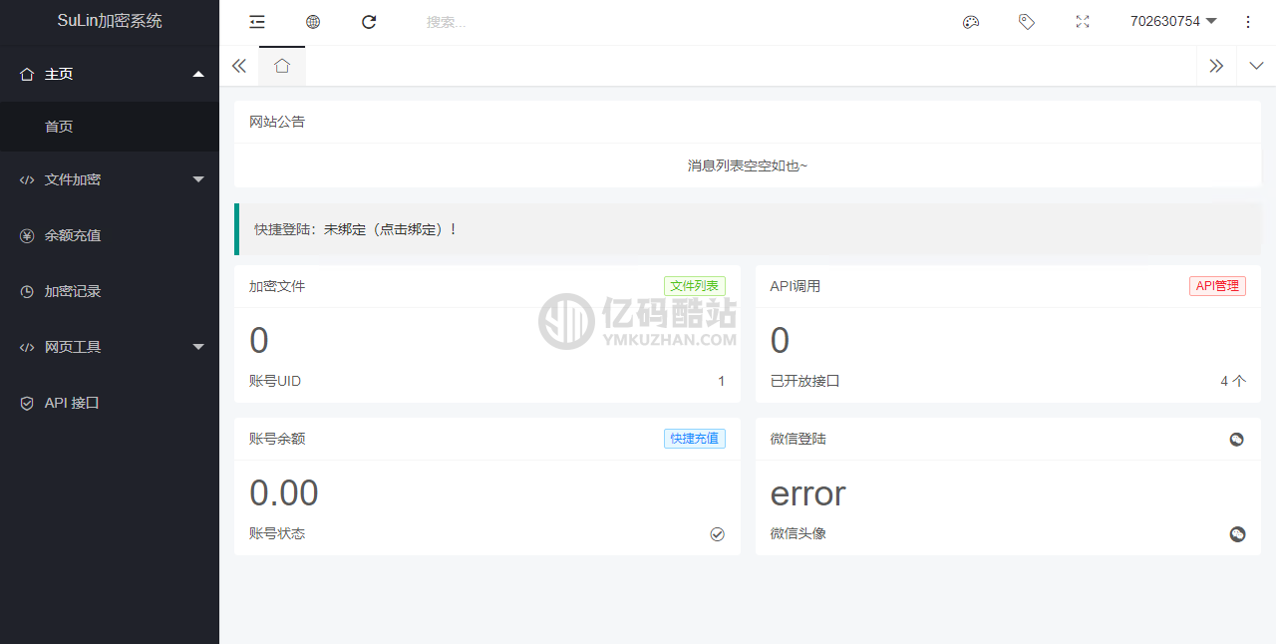
Task: Click the code icon beside 文件加密
Action: click(27, 179)
